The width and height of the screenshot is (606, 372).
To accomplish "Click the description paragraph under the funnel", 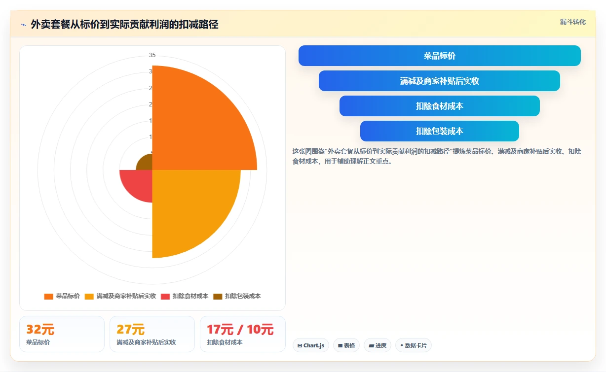I will [437, 156].
